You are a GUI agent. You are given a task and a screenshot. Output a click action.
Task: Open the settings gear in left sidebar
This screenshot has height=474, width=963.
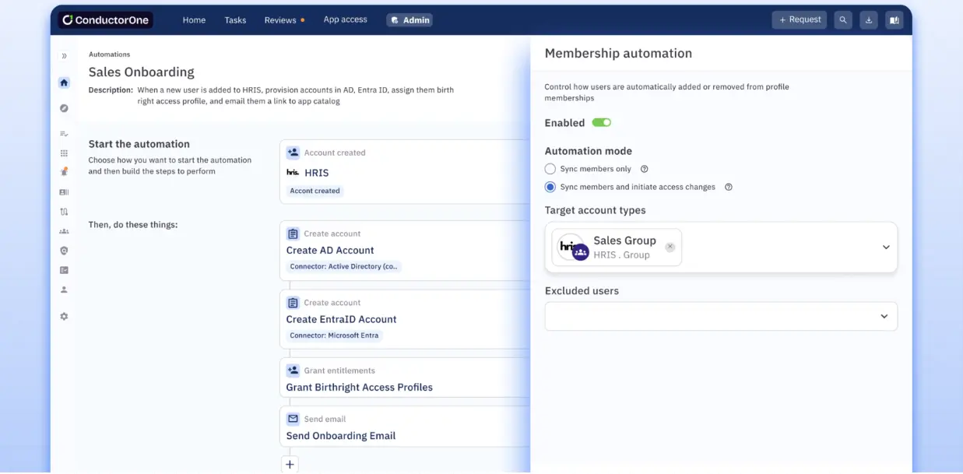pyautogui.click(x=64, y=316)
